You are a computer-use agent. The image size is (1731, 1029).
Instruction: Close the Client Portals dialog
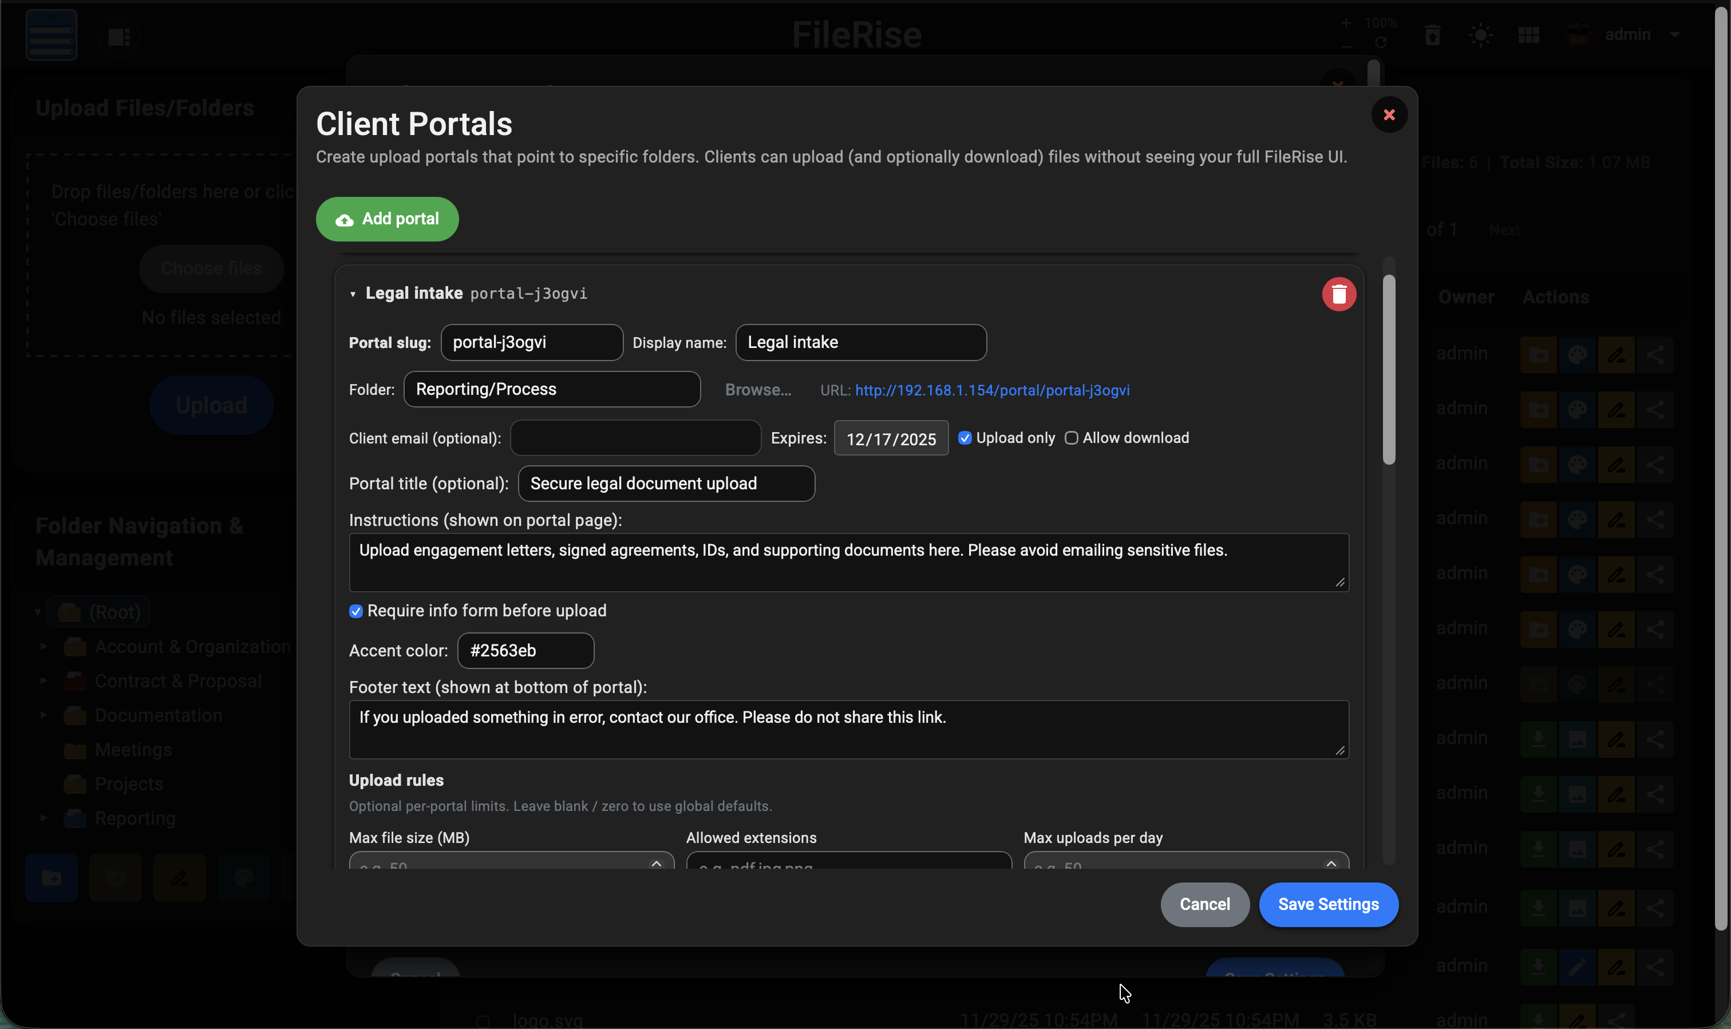point(1389,114)
